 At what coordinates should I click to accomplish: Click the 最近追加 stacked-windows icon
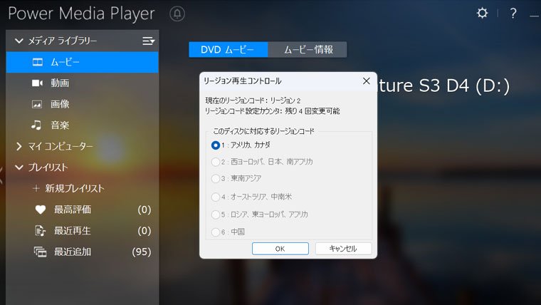40,252
